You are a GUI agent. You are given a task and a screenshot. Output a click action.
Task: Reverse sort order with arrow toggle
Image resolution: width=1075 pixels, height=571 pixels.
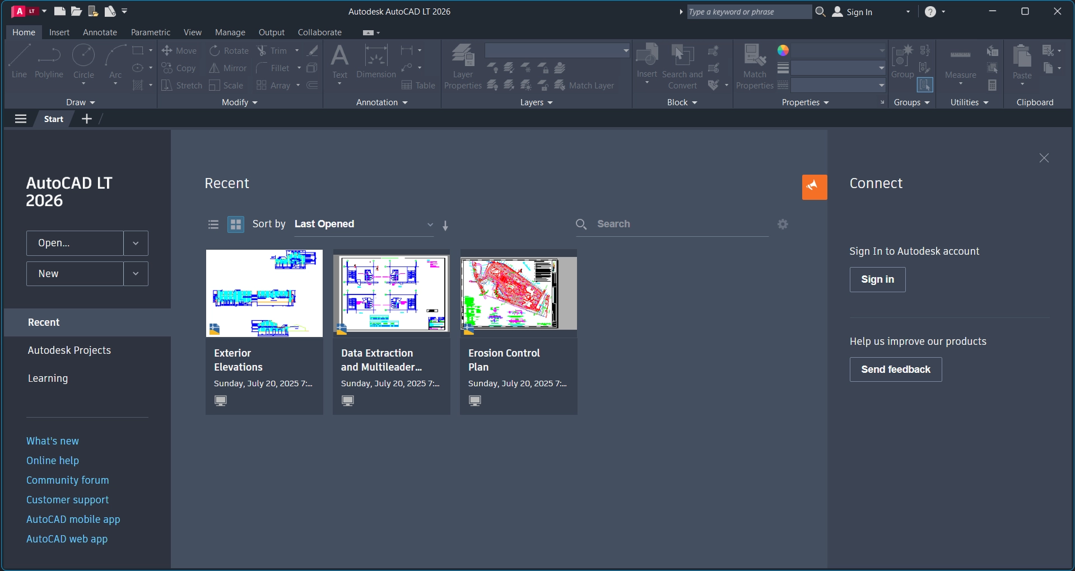click(x=445, y=226)
